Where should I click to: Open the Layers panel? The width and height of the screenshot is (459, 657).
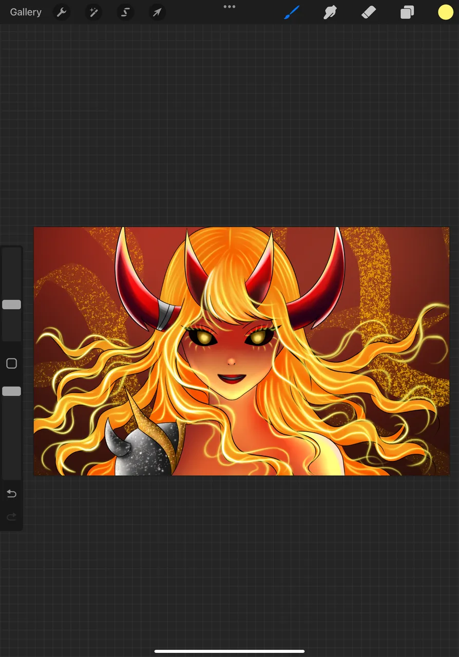pos(407,12)
